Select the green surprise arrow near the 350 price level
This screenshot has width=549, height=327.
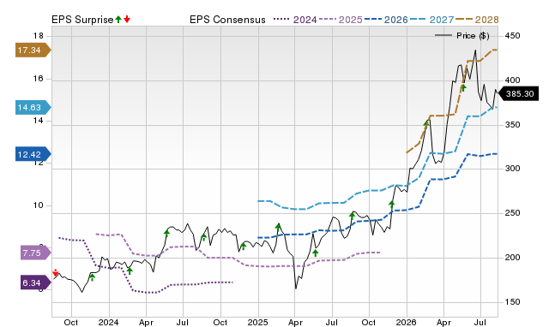coord(426,123)
